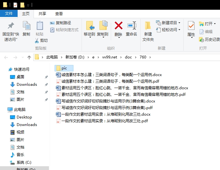The image size is (220, 170).
Task: Select 写诚信作文好词好句 docx file
Action: pos(105,101)
